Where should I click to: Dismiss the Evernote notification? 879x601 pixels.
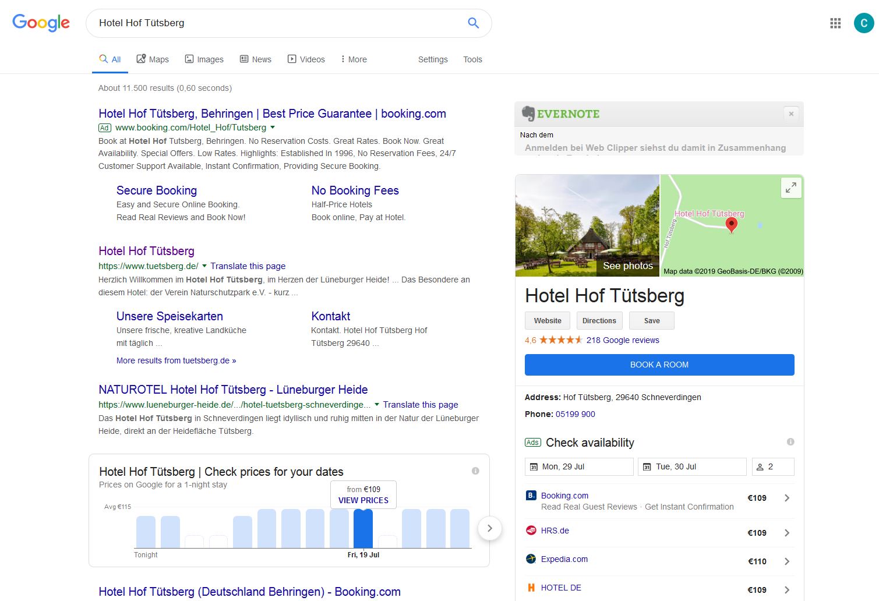pyautogui.click(x=791, y=114)
